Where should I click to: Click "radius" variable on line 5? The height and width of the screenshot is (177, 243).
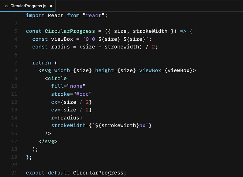pyautogui.click(x=60, y=47)
